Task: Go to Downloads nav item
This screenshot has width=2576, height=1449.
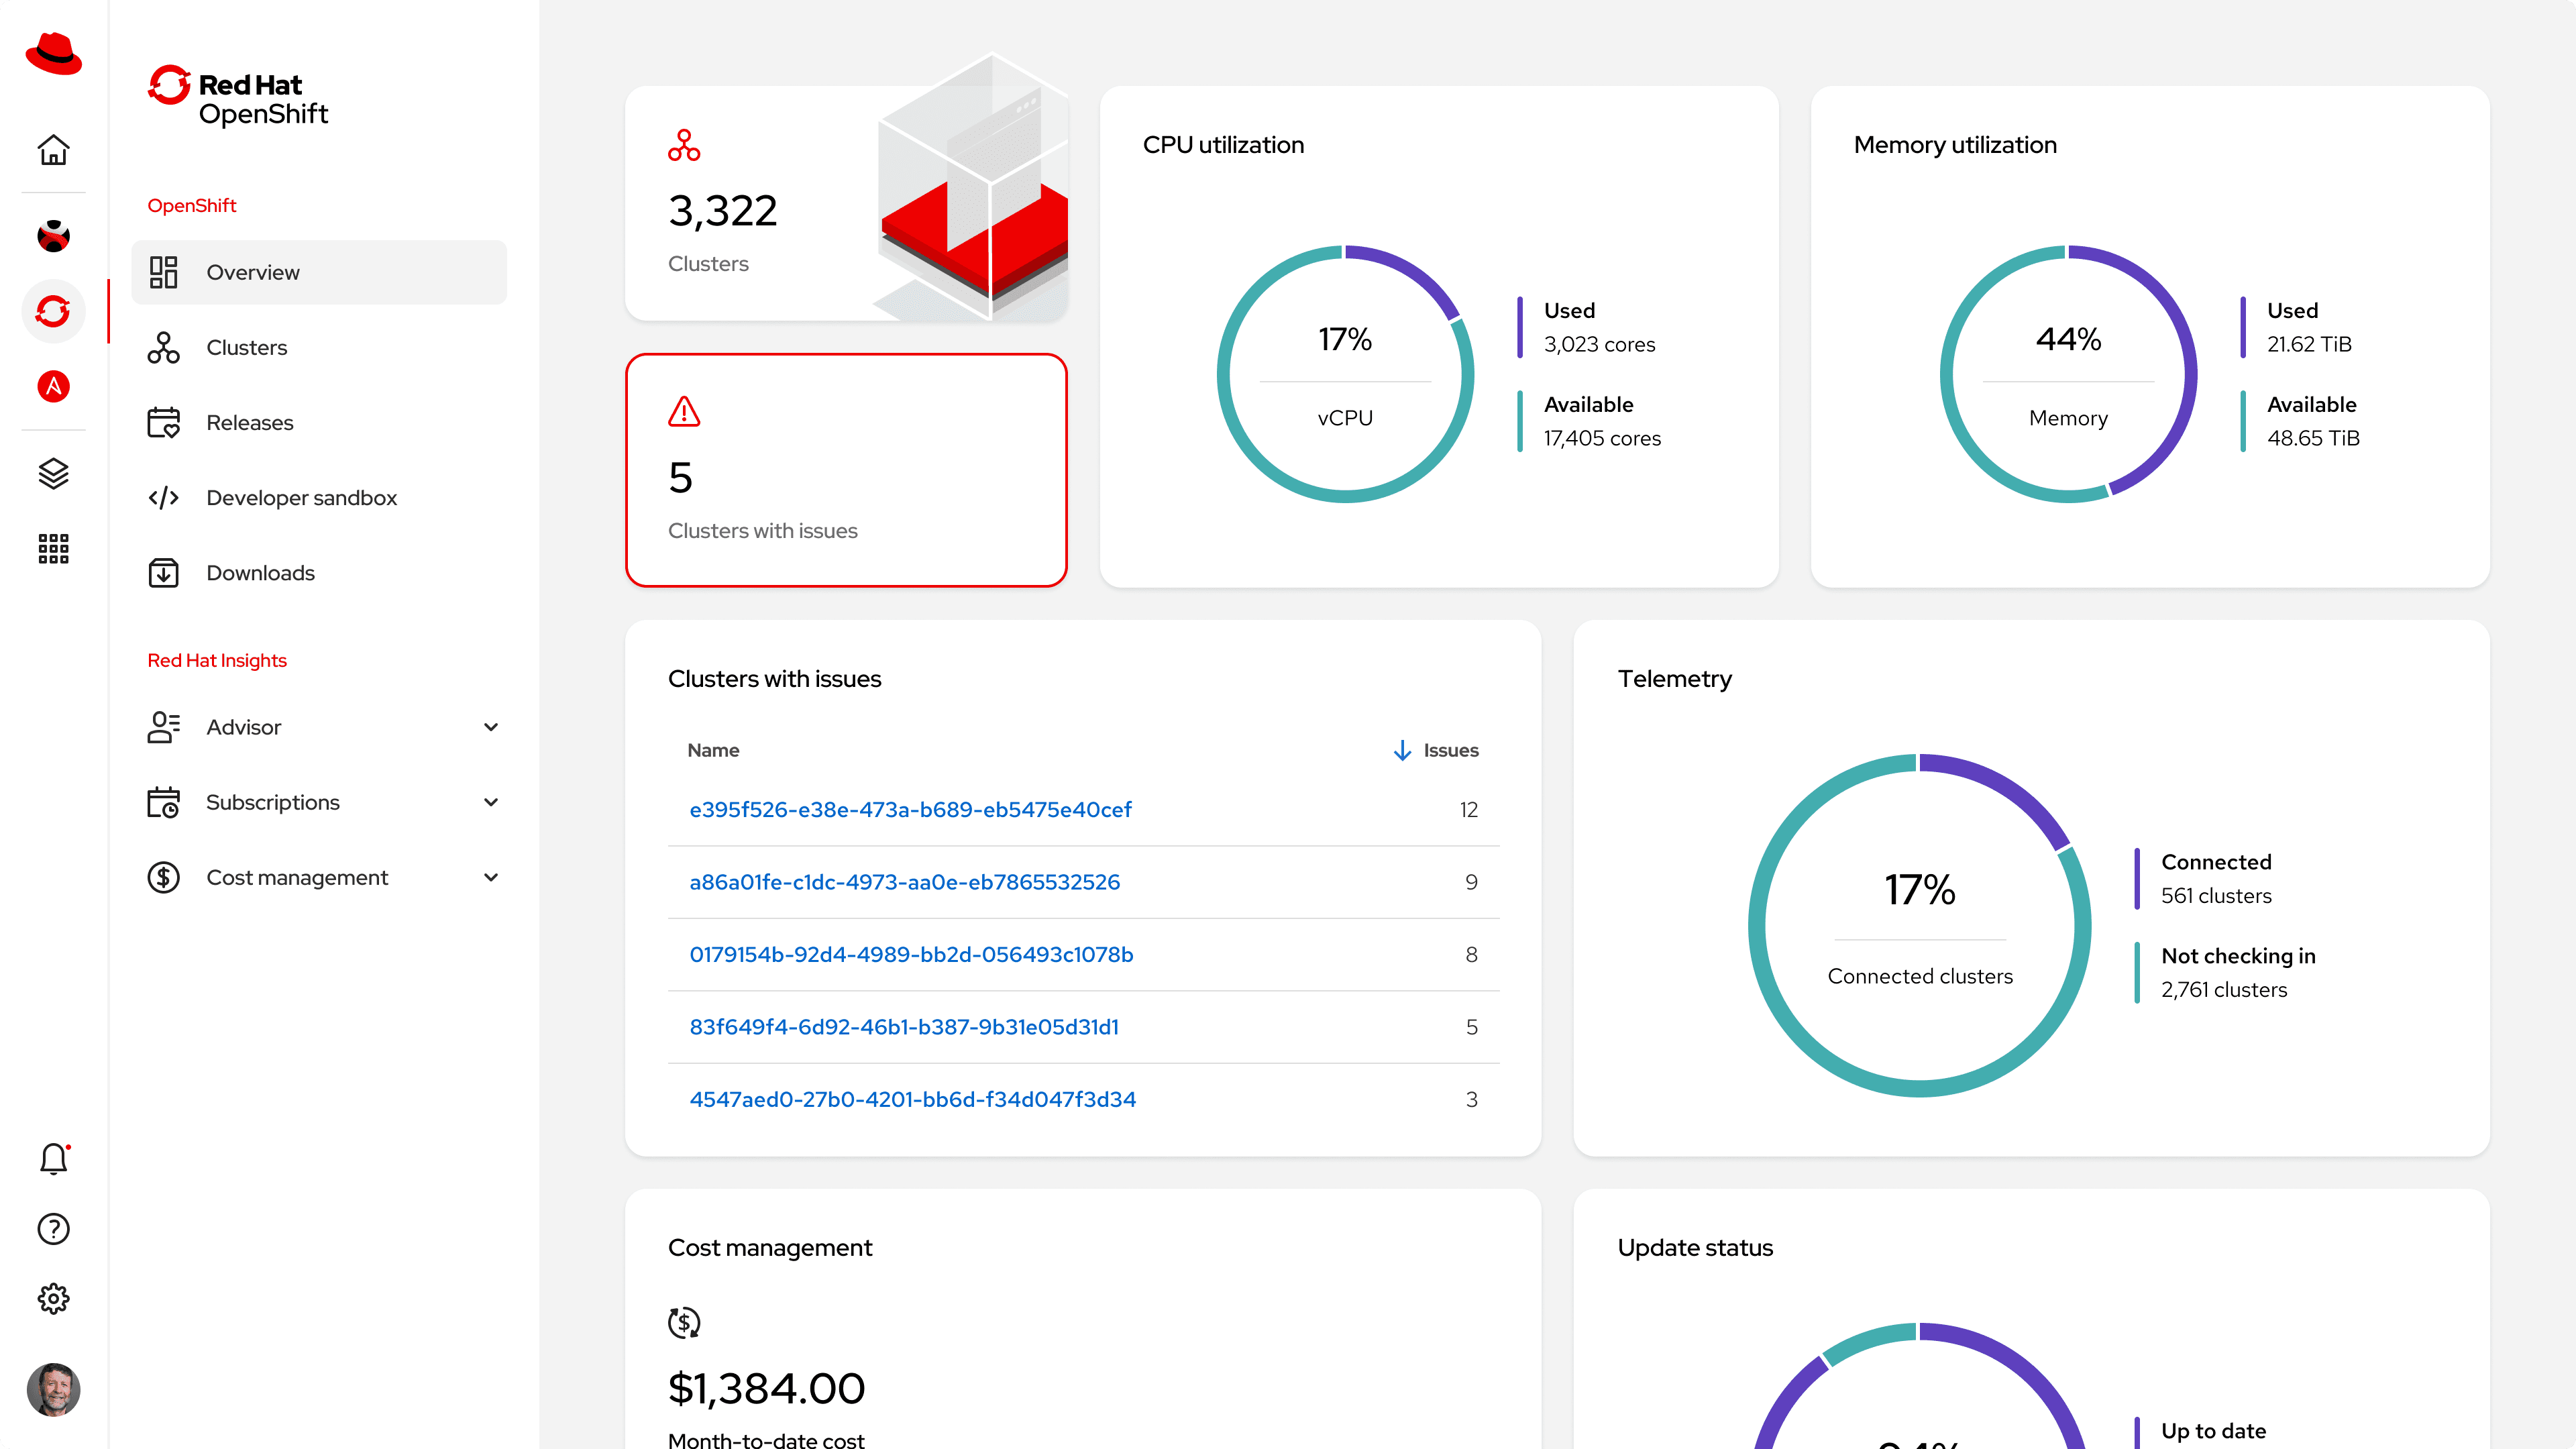Action: tap(319, 572)
